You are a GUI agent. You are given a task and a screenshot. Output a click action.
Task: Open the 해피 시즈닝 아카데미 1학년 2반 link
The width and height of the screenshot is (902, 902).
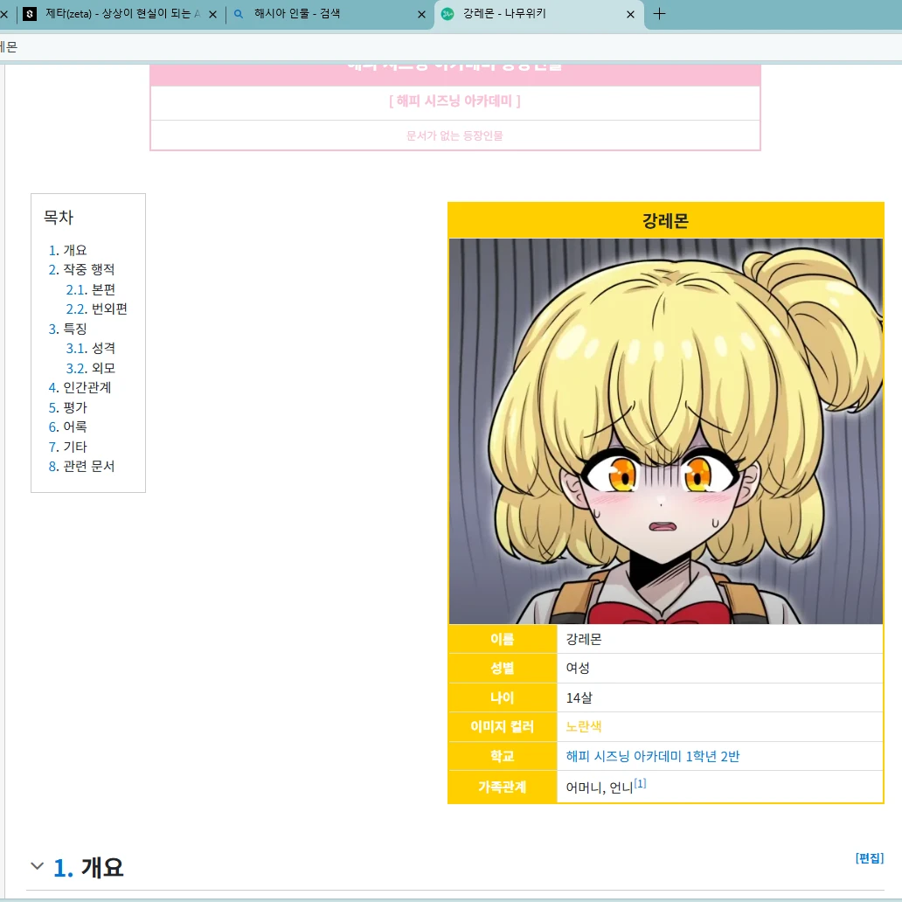(x=652, y=756)
